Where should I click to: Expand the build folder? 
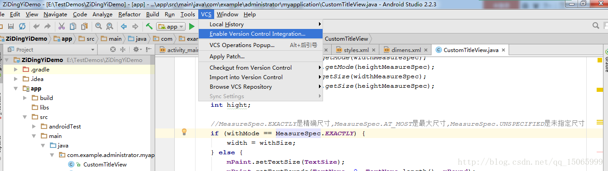(25, 98)
